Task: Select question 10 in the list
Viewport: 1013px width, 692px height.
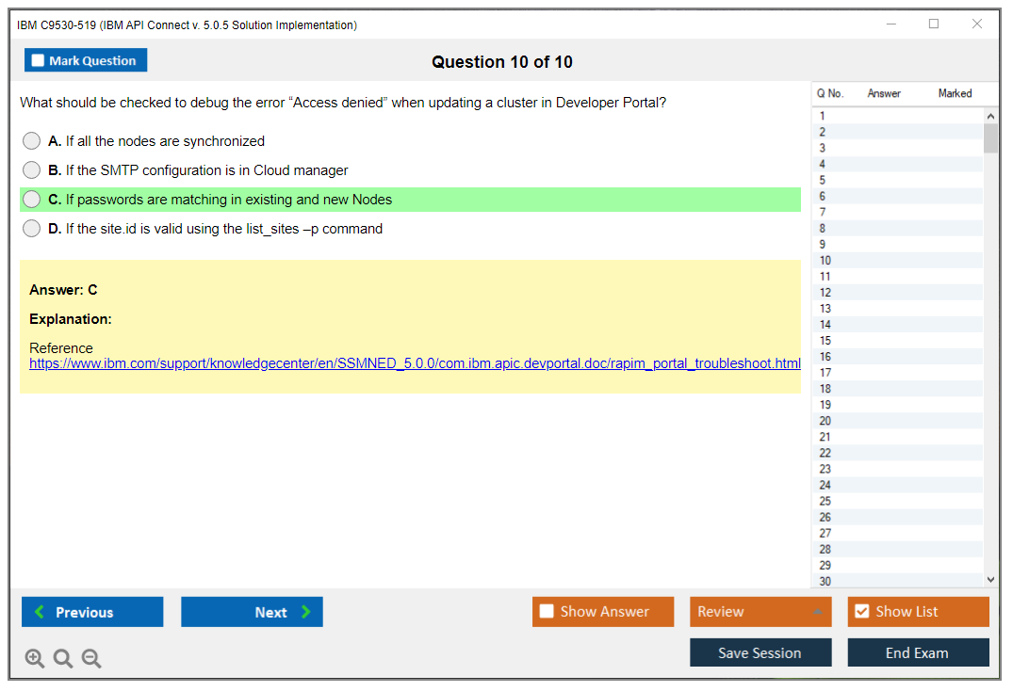Action: coord(825,261)
